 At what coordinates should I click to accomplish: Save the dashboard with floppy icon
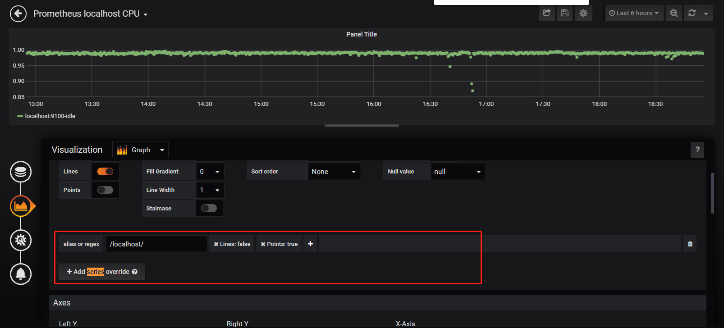pos(565,13)
